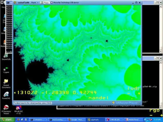
Task: Expand the MPLAB IDE taskbar group arrow
Action: (123, 120)
